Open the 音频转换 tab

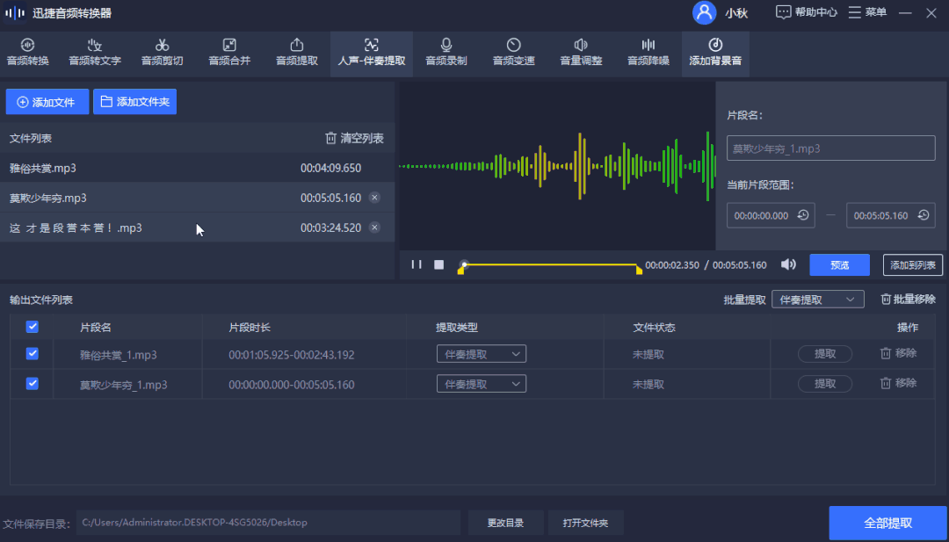coord(28,54)
